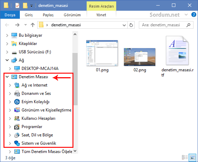The width and height of the screenshot is (198, 162).
Task: Expand the Bu bilgisayar tree node
Action: (7, 35)
